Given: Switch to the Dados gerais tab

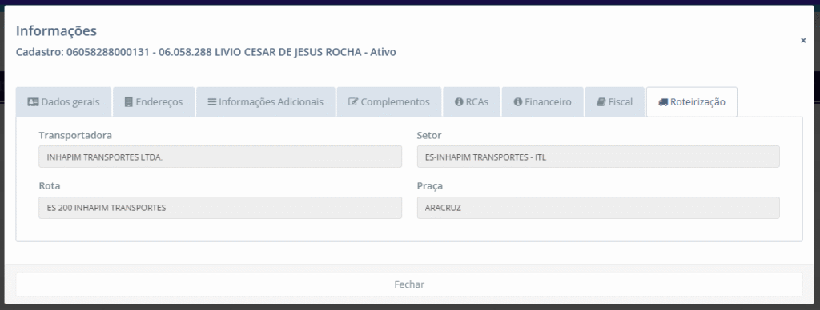Looking at the screenshot, I should point(63,102).
